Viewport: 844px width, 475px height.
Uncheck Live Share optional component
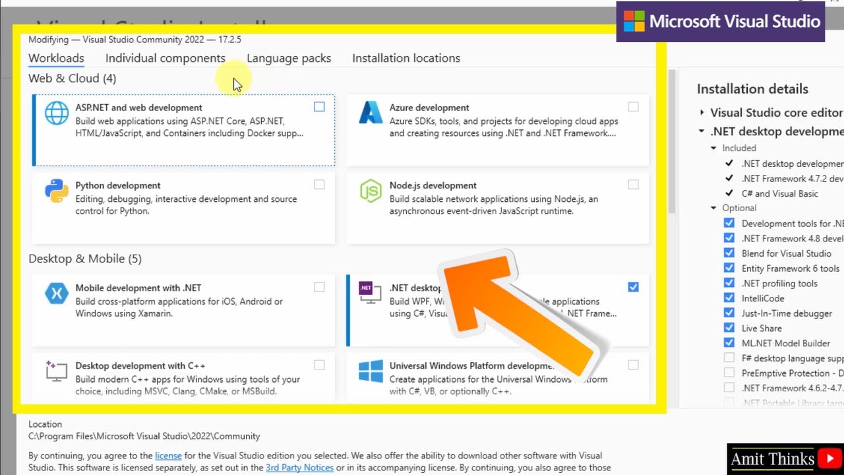(729, 328)
